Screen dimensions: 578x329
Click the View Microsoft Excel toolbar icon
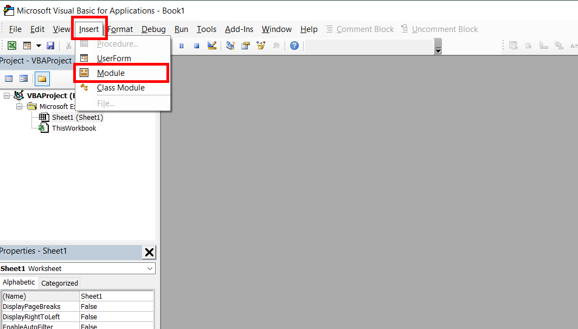tap(12, 46)
